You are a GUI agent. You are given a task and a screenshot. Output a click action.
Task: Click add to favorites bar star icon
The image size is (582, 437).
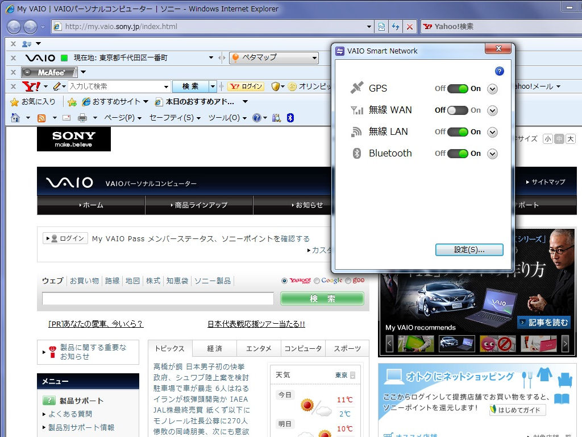[x=72, y=102]
